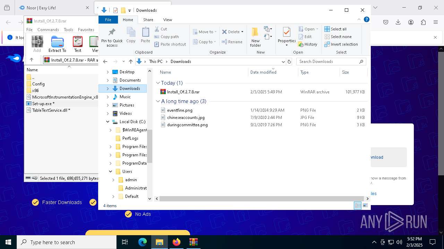Viewport: 444px width, 249px height.
Task: Collapse the ribbon with the chevron
Action: pyautogui.click(x=359, y=20)
